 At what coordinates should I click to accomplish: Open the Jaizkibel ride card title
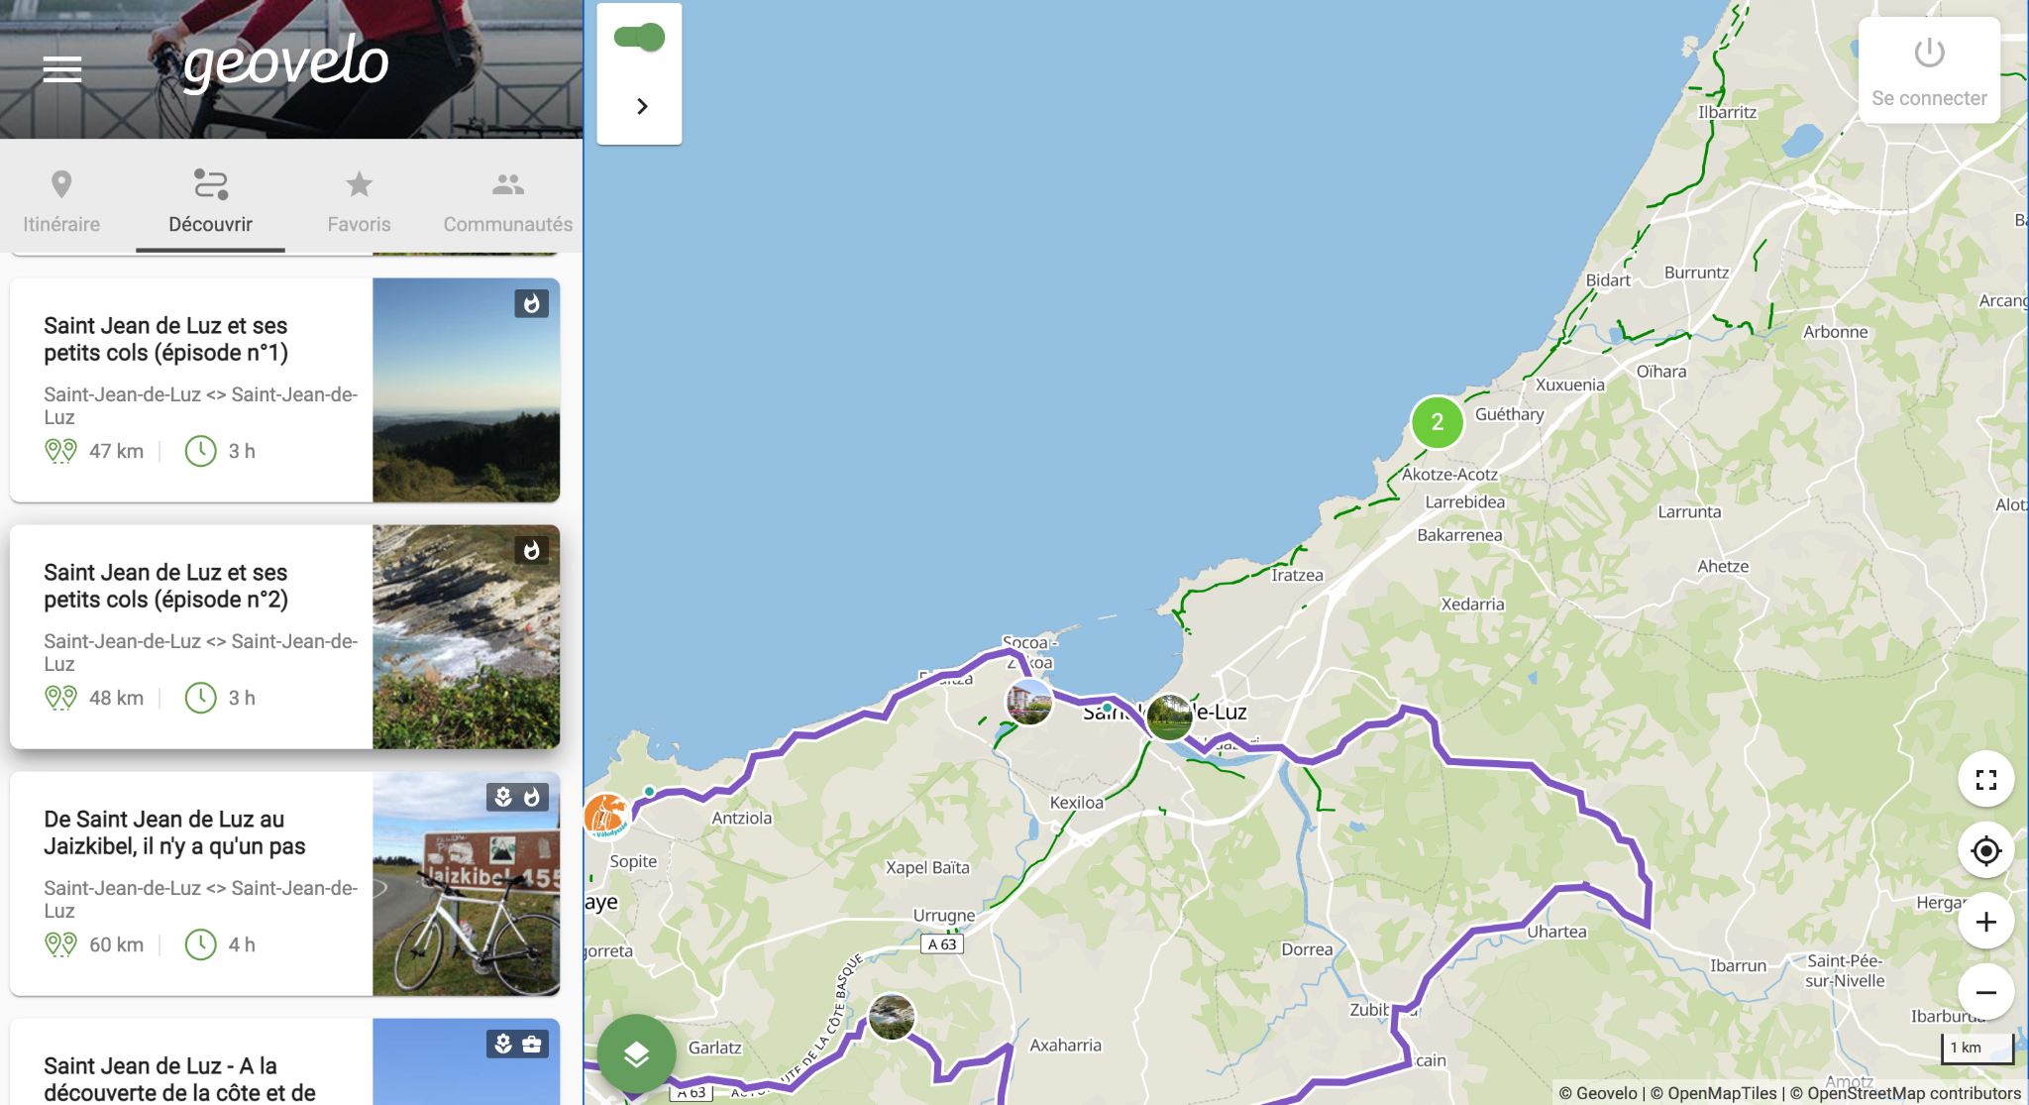[174, 832]
